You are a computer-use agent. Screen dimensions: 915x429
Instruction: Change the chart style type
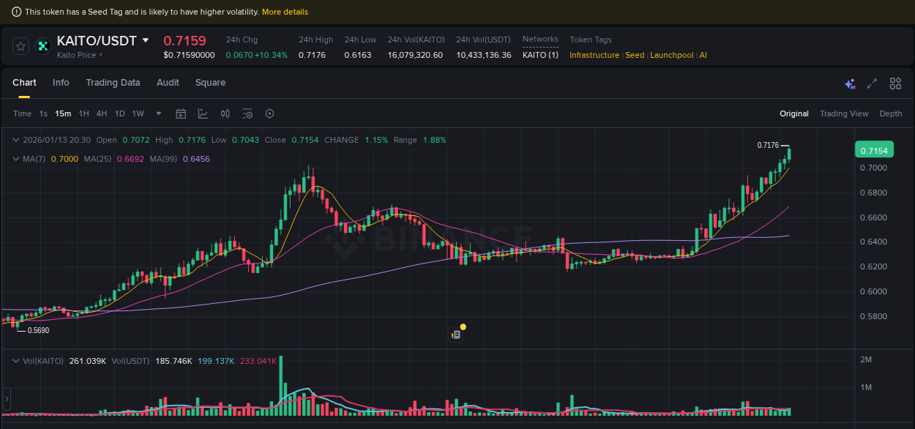pyautogui.click(x=203, y=113)
